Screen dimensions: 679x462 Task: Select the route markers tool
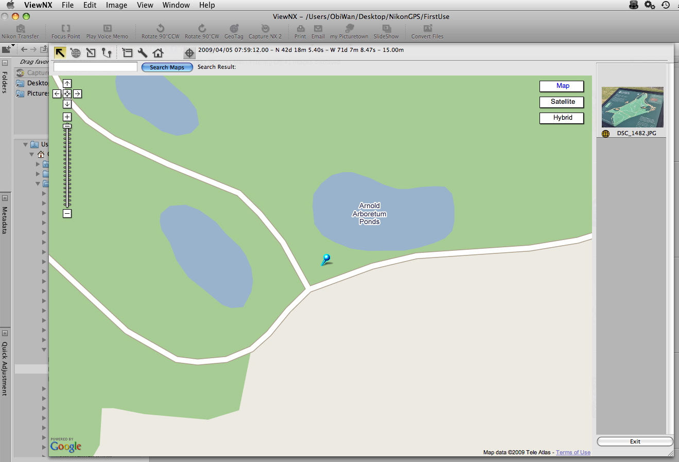click(107, 52)
